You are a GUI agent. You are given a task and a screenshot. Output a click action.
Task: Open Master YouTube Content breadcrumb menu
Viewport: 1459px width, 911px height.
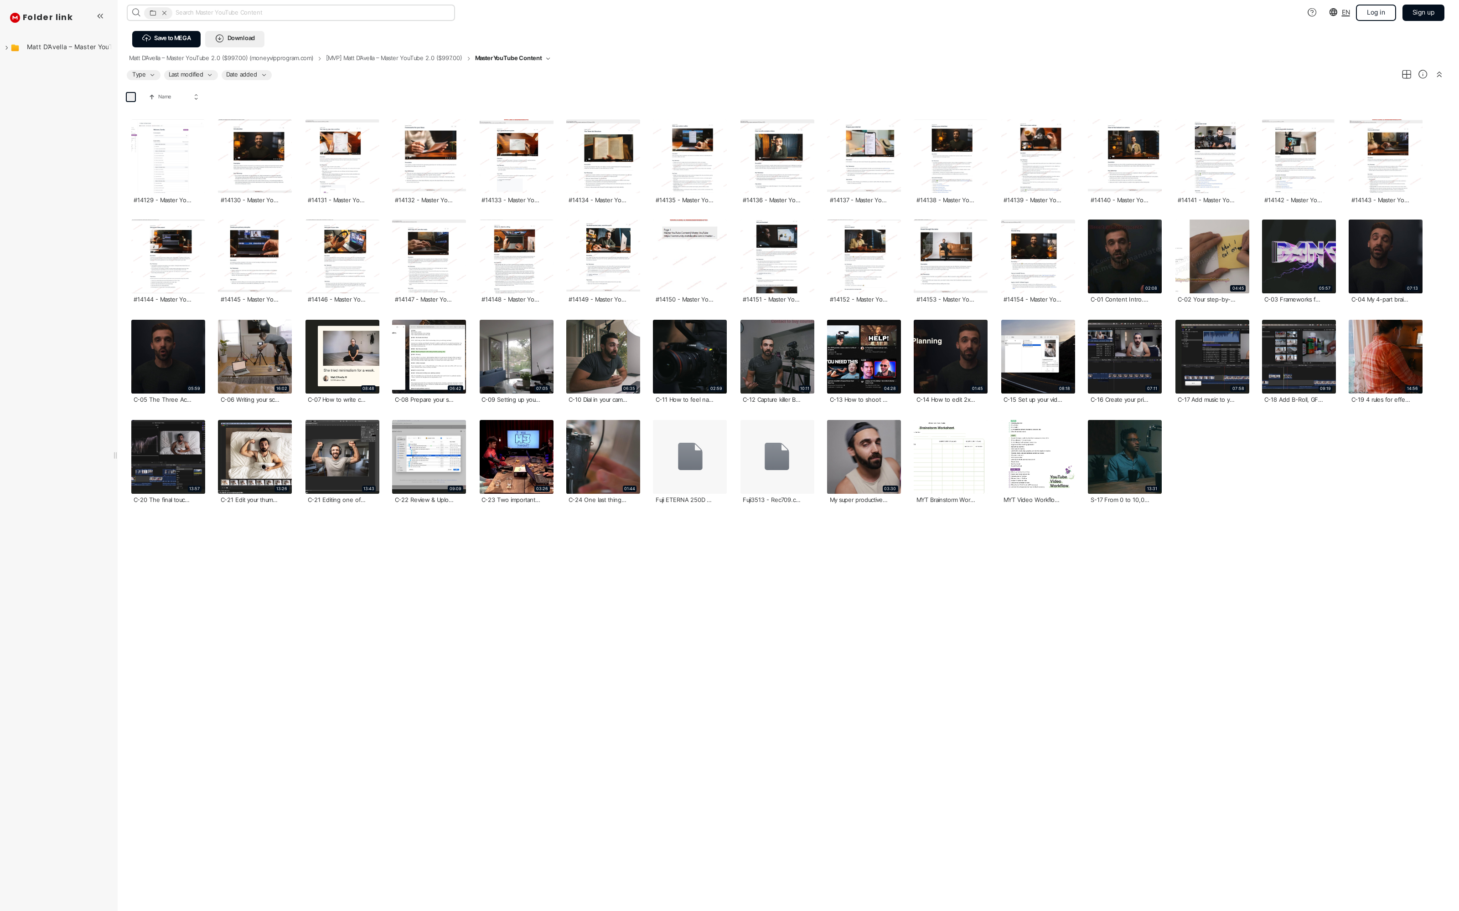pos(548,58)
